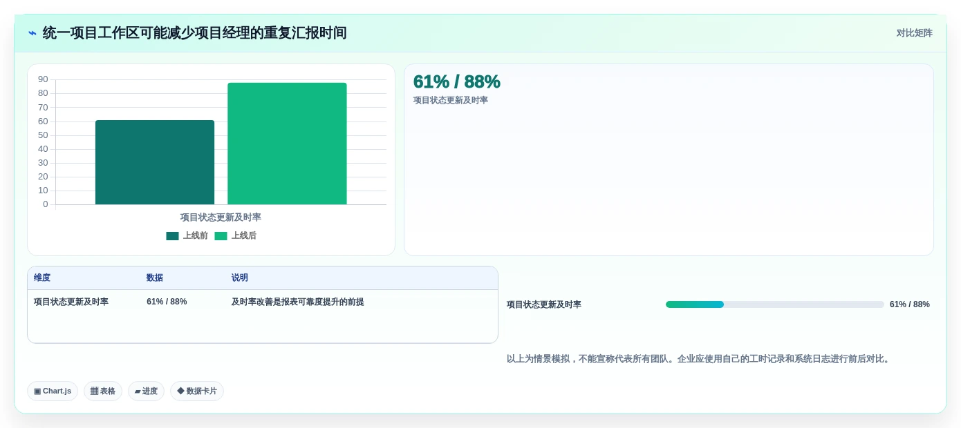This screenshot has width=961, height=428.
Task: Click the disclaimer text about 情景模拟
Action: [700, 359]
